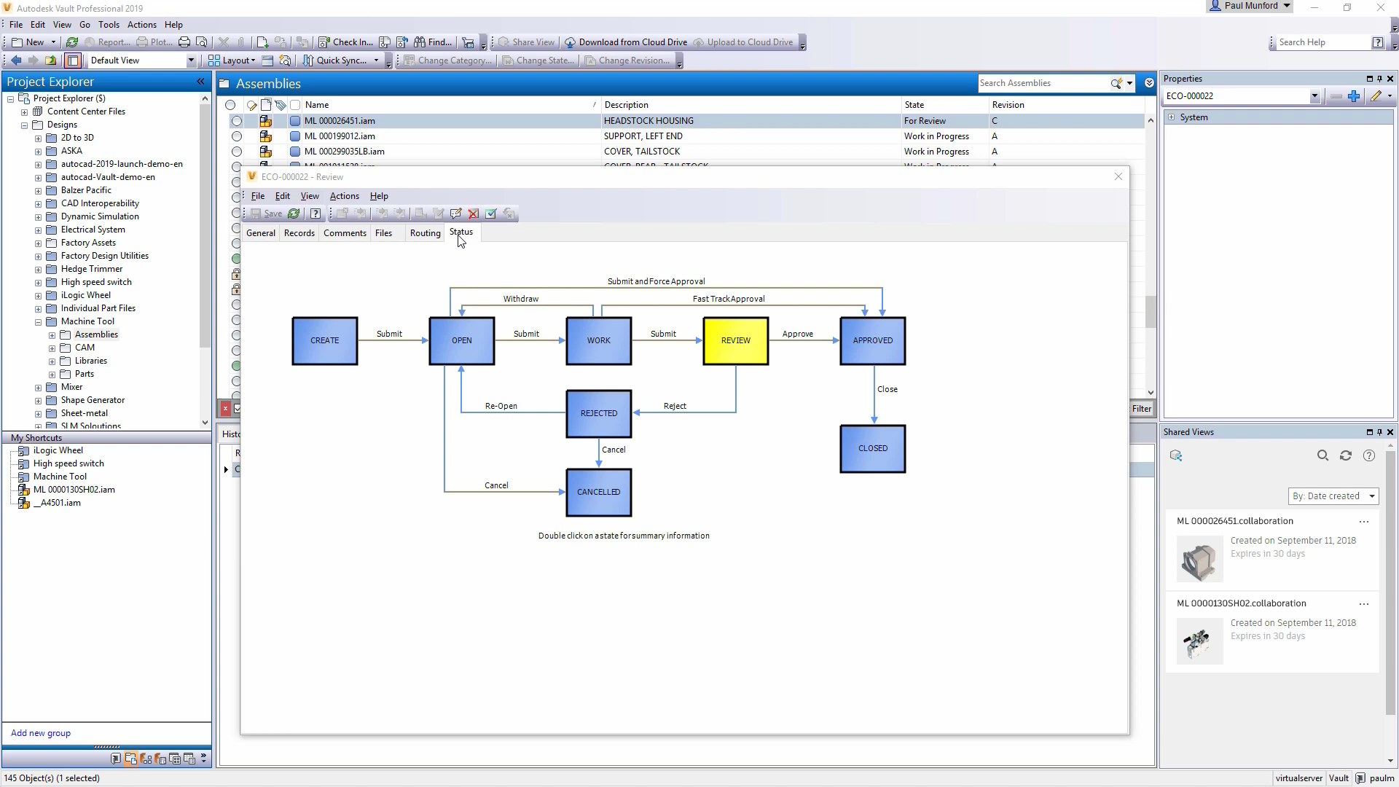Click the Filter button
The height and width of the screenshot is (787, 1399).
pos(1142,409)
